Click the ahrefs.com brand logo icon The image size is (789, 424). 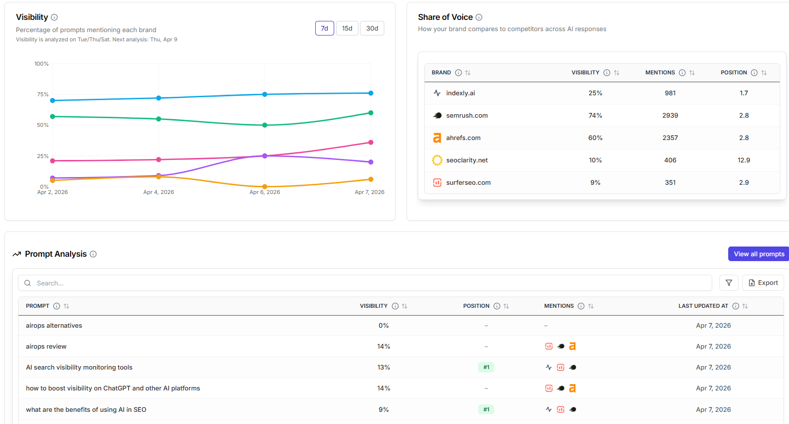[x=437, y=138]
